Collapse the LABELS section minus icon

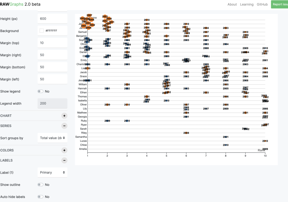(x=64, y=160)
